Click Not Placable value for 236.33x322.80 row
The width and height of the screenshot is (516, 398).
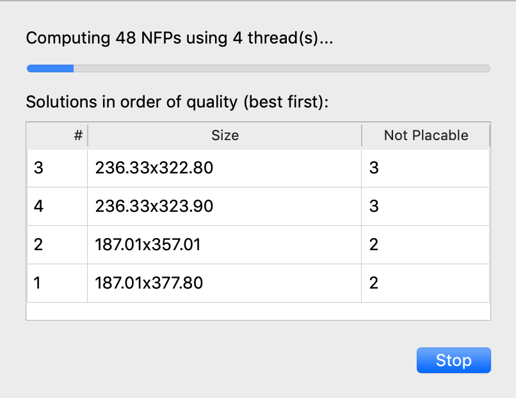pos(375,168)
